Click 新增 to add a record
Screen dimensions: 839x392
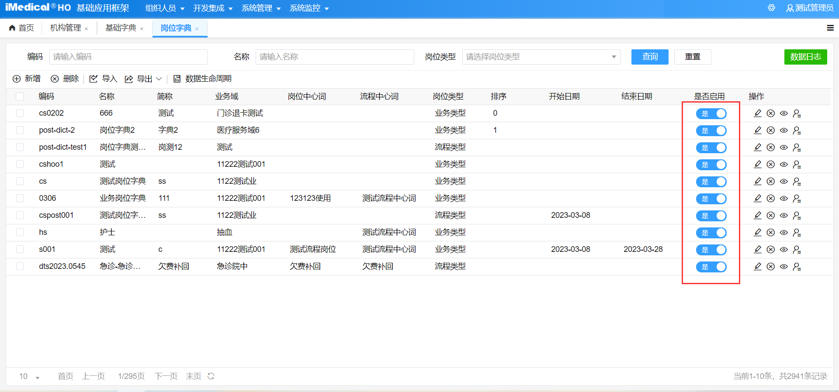(27, 79)
